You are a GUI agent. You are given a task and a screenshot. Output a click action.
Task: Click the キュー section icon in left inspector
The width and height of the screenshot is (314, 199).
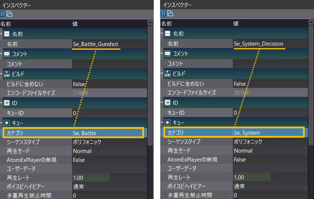coord(7,123)
